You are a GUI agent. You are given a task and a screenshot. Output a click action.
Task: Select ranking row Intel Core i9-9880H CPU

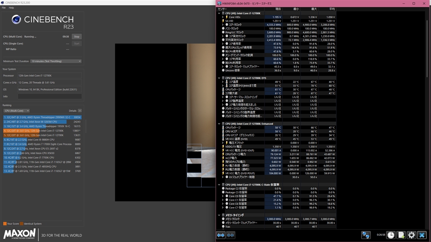[x=43, y=139]
